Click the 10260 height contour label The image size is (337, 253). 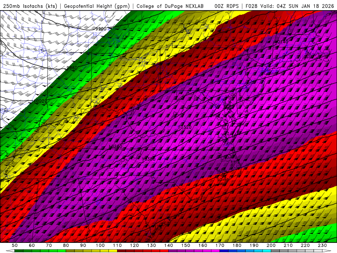115,146
